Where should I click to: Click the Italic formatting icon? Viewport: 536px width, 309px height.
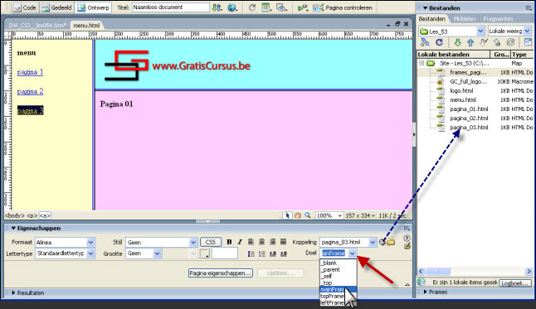tap(240, 242)
